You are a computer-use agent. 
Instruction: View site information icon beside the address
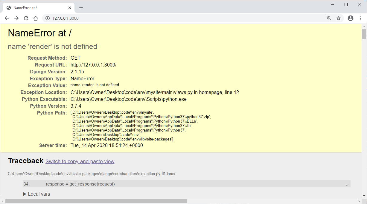(x=47, y=18)
